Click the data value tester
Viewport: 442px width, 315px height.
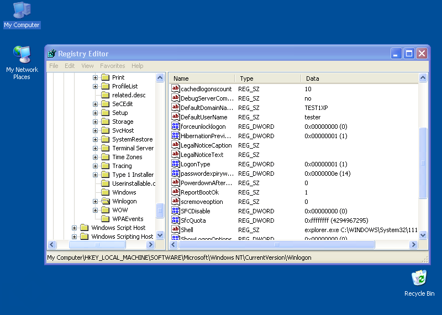pos(312,117)
